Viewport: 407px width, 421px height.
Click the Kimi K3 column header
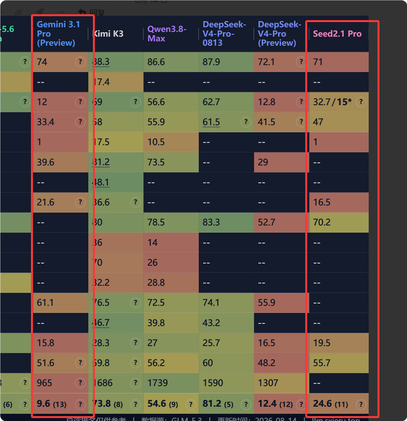[108, 33]
